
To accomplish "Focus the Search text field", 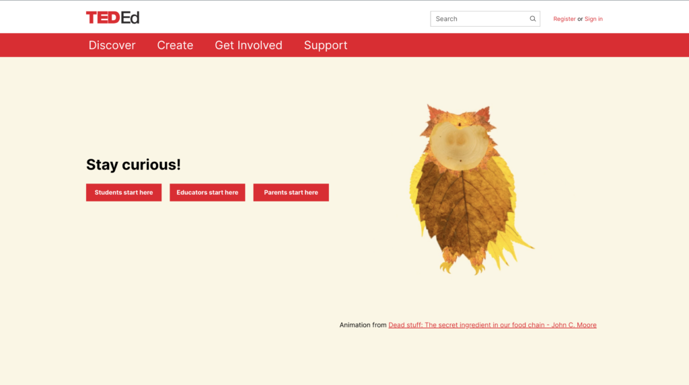I will click(x=479, y=19).
